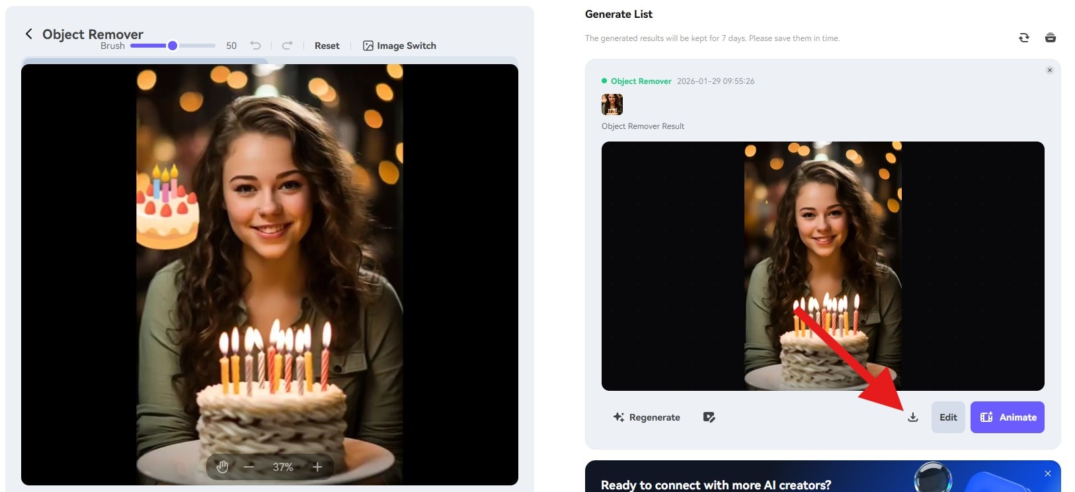The height and width of the screenshot is (492, 1075).
Task: Go back using the Object Remover arrow
Action: (28, 34)
